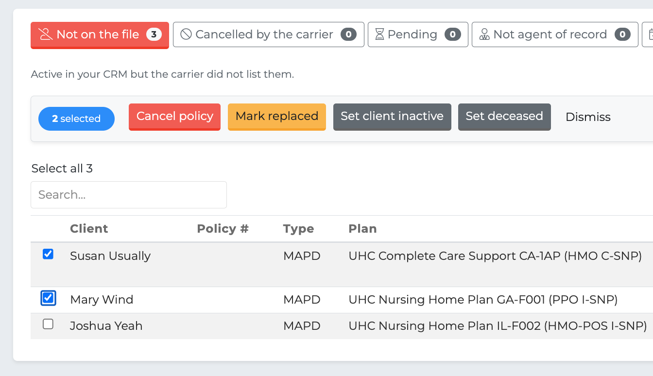Uncheck Susan Usually's checkbox
Screen dimensions: 653x376
(x=48, y=254)
